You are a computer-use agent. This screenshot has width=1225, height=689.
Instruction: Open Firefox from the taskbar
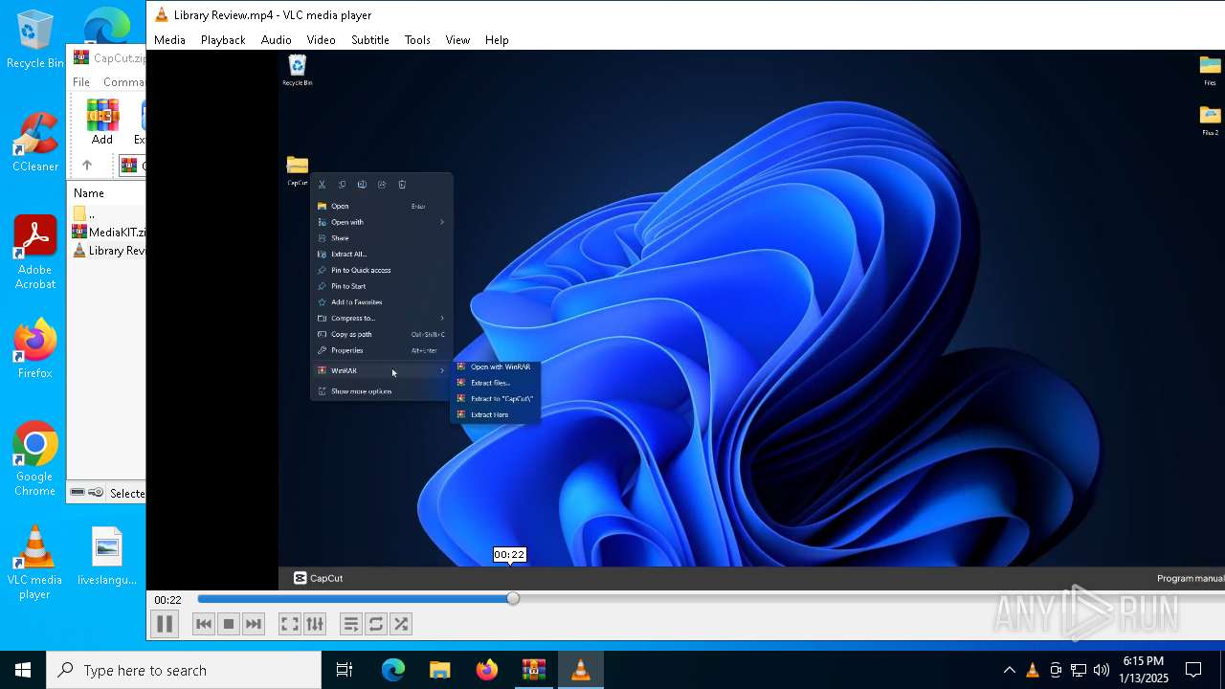tap(487, 670)
